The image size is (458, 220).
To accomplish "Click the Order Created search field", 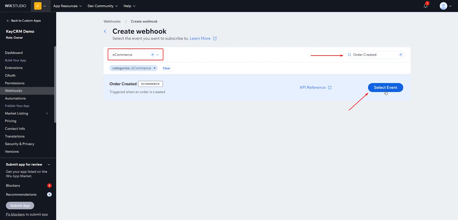I will coord(375,55).
